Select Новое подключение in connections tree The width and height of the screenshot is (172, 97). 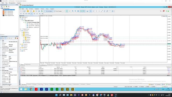coord(9,16)
